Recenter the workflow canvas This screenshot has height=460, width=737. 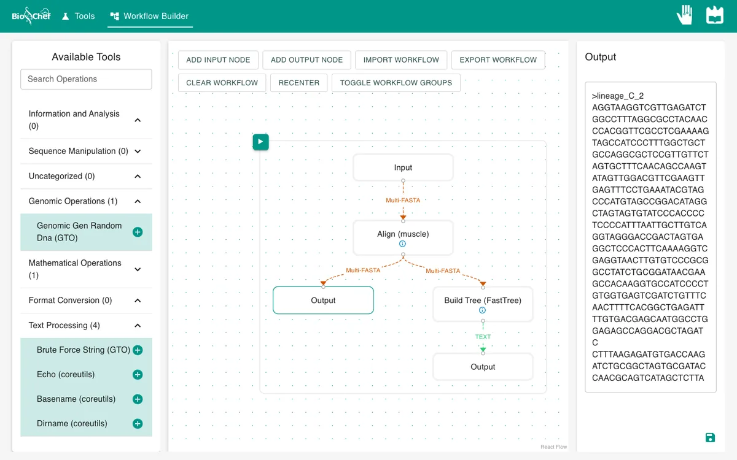[x=299, y=83]
